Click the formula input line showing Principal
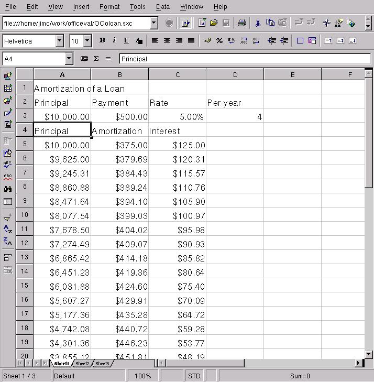Screen dimensions: 374x382 241,59
